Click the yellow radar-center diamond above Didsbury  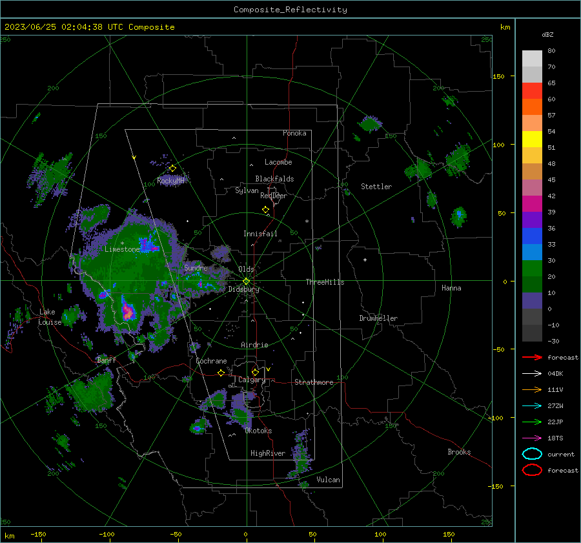pos(246,282)
